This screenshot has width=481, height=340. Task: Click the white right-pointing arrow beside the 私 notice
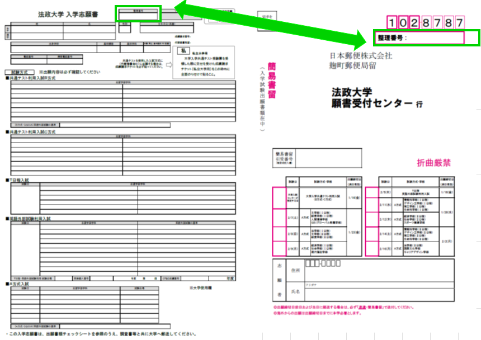170,65
